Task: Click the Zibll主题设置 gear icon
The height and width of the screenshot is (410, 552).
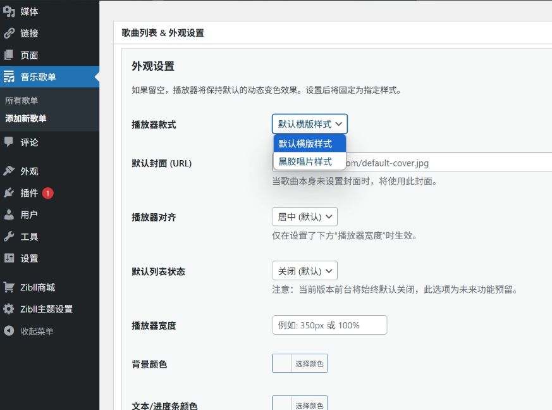Action: (x=9, y=309)
